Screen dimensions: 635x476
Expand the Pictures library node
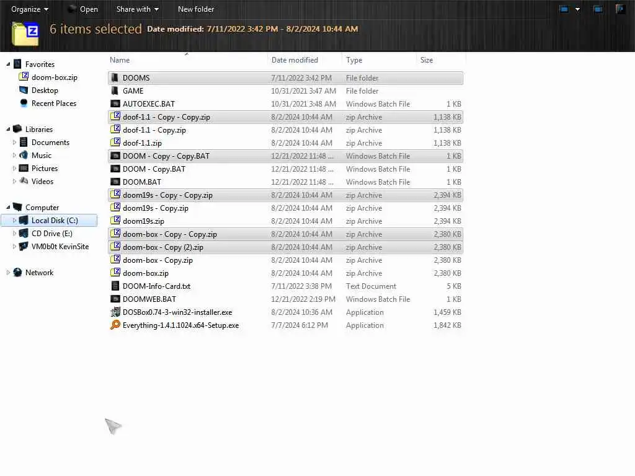(14, 169)
